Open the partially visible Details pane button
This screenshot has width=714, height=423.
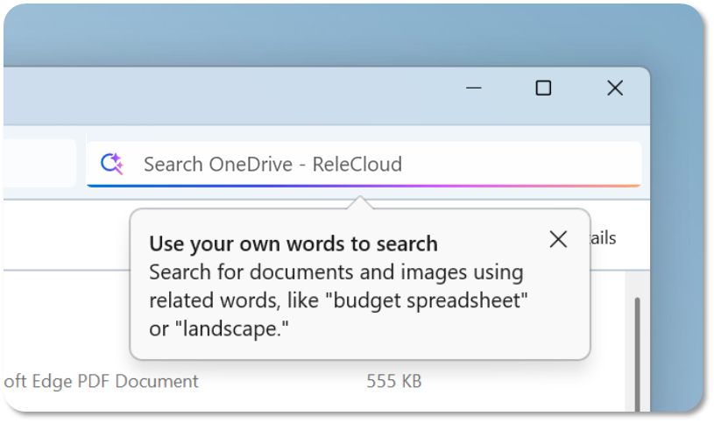click(x=604, y=238)
